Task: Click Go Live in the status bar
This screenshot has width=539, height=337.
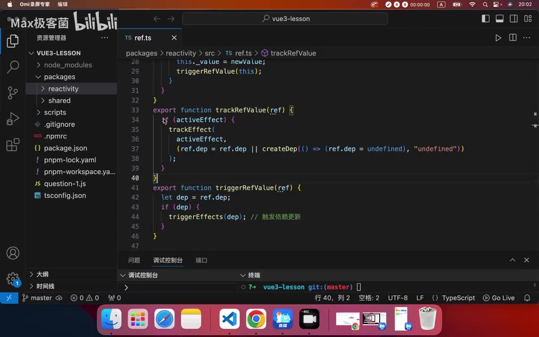Action: 499,298
